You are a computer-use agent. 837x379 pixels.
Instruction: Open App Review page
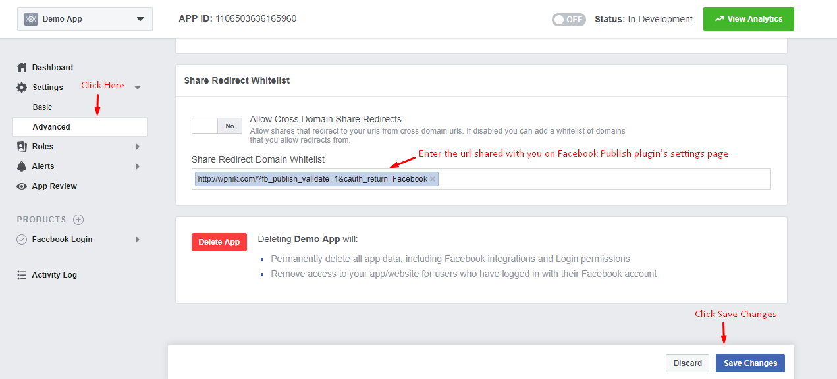[x=55, y=186]
